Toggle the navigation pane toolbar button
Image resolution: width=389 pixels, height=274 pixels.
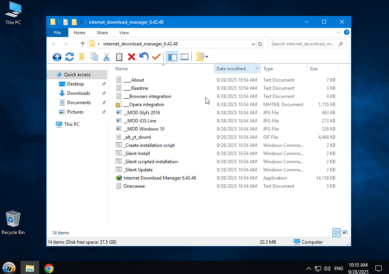172,57
